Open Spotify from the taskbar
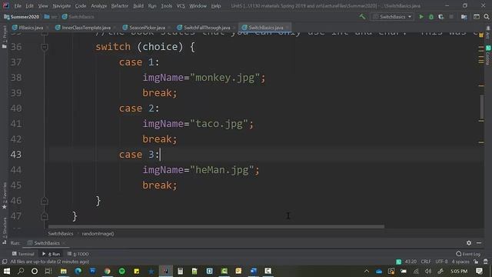 point(122,271)
